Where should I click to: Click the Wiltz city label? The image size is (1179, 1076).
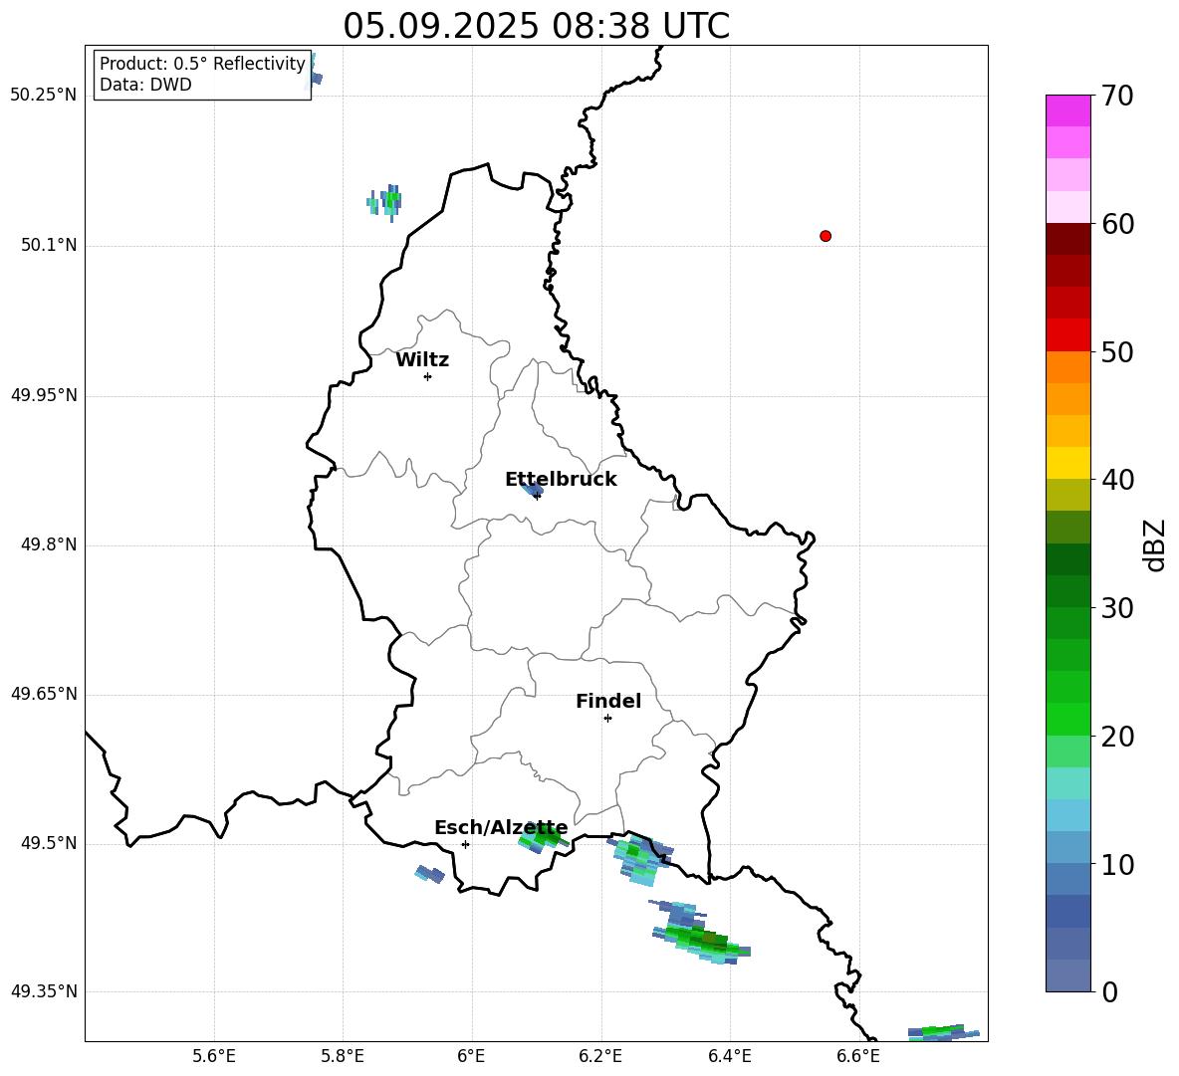click(422, 360)
